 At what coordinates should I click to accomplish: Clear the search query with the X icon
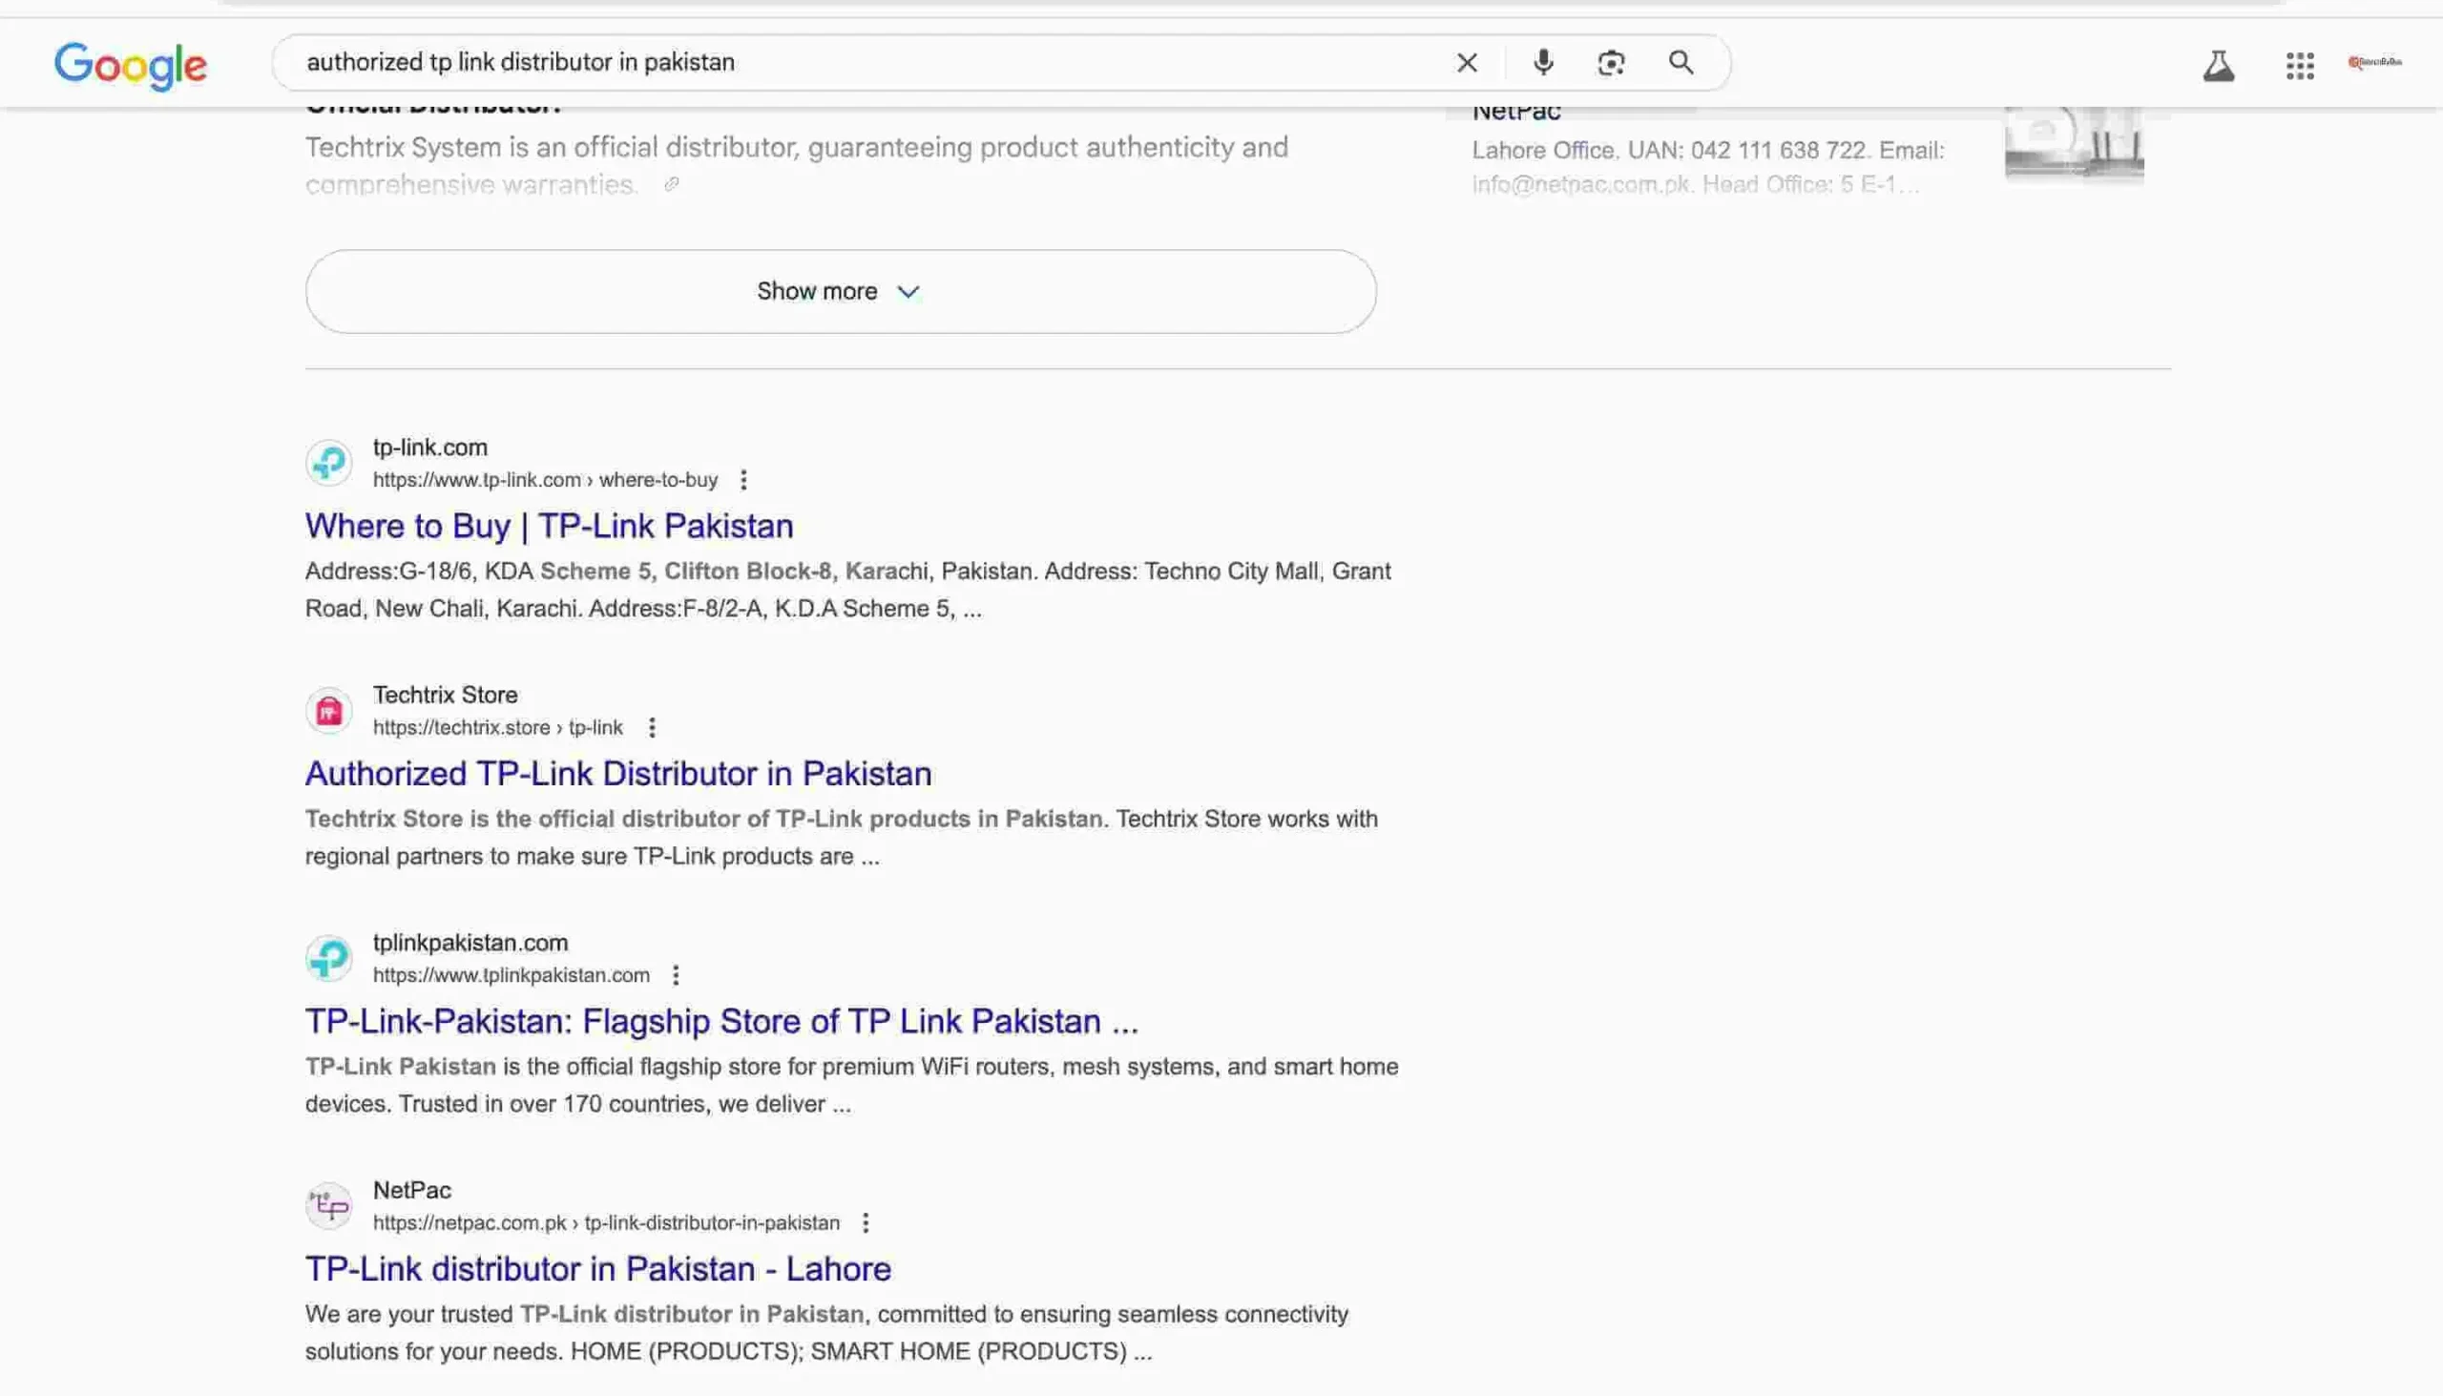(x=1466, y=61)
